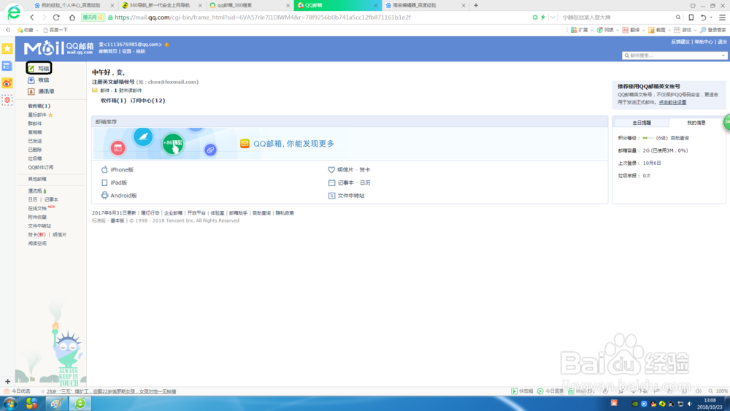Click the yellow star favorites sidebar icon
Screen dimensions: 730x411
[7, 48]
